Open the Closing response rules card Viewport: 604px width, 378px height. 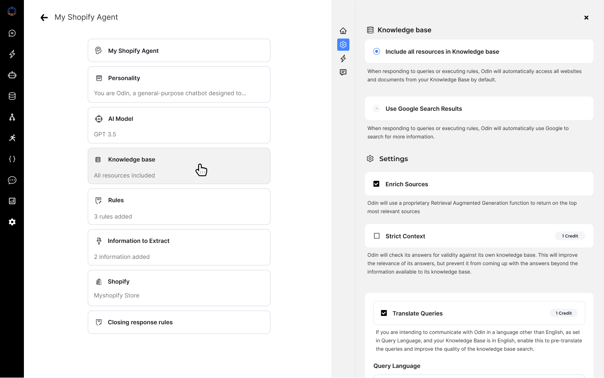(x=179, y=322)
